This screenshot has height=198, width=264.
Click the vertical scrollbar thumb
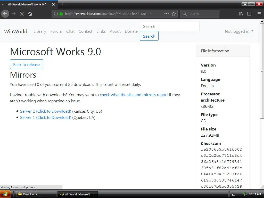pyautogui.click(x=262, y=71)
